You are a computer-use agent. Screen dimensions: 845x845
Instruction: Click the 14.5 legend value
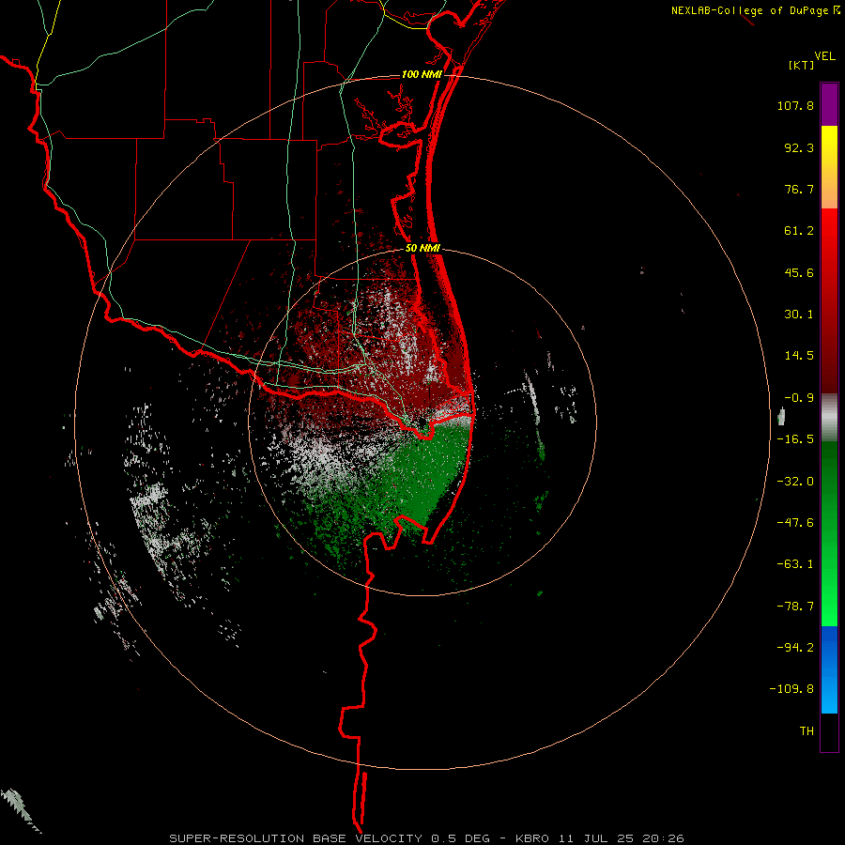pos(799,356)
